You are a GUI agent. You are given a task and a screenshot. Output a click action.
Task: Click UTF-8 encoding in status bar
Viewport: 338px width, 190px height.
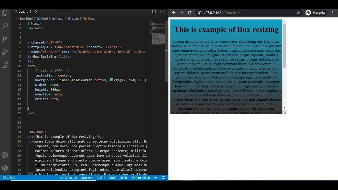[101, 178]
